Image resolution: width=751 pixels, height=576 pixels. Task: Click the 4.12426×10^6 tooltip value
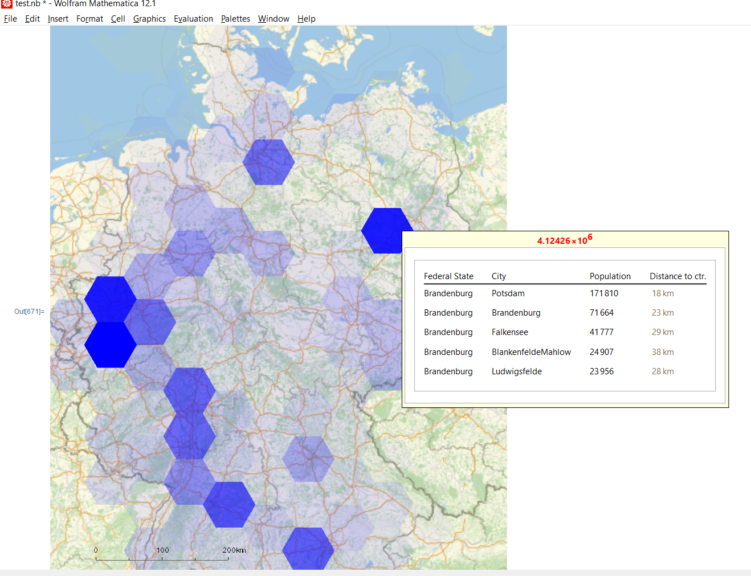point(565,240)
